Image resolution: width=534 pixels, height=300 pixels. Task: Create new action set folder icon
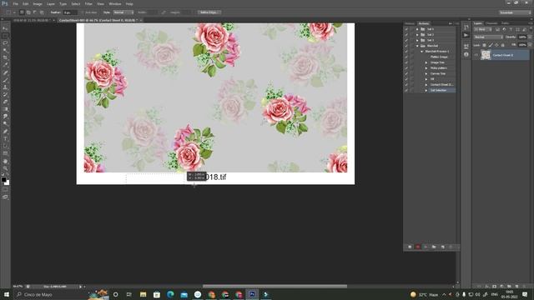tap(434, 247)
